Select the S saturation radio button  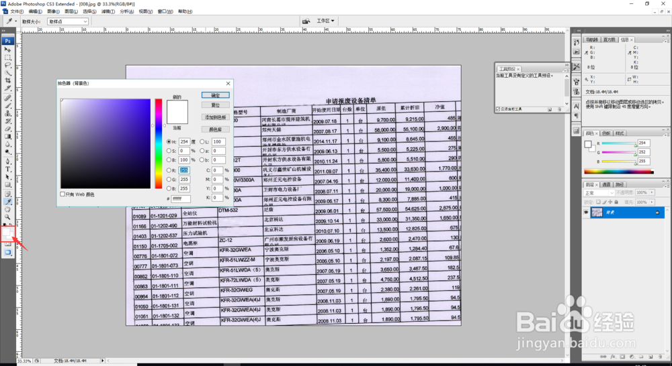169,151
